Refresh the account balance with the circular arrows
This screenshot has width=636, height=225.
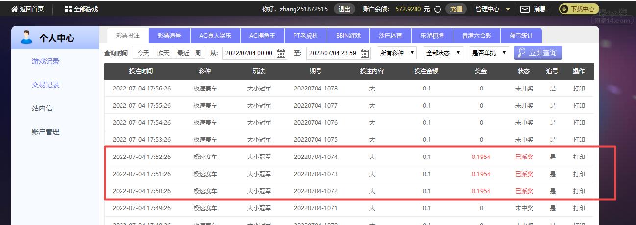tap(438, 9)
